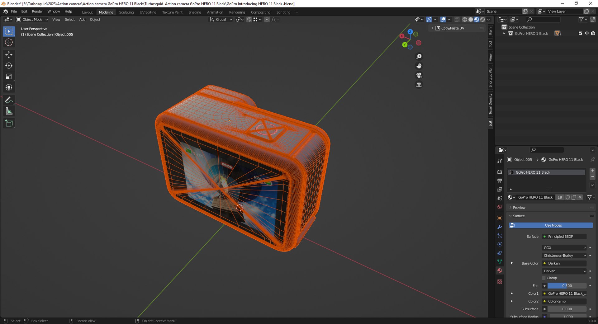598x324 pixels.
Task: Open the Render menu
Action: [x=37, y=12]
